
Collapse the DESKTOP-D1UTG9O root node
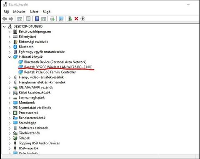click(x=5, y=26)
